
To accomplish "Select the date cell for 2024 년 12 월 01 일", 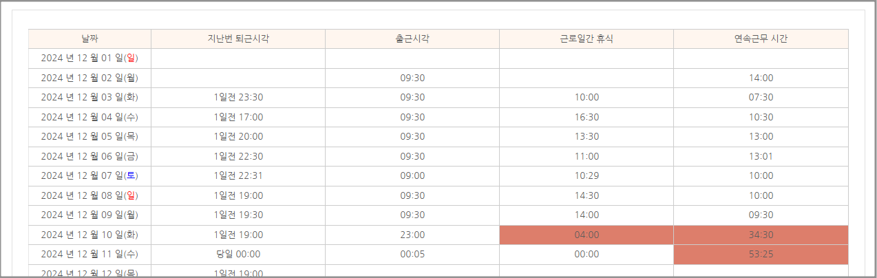I will click(x=89, y=58).
